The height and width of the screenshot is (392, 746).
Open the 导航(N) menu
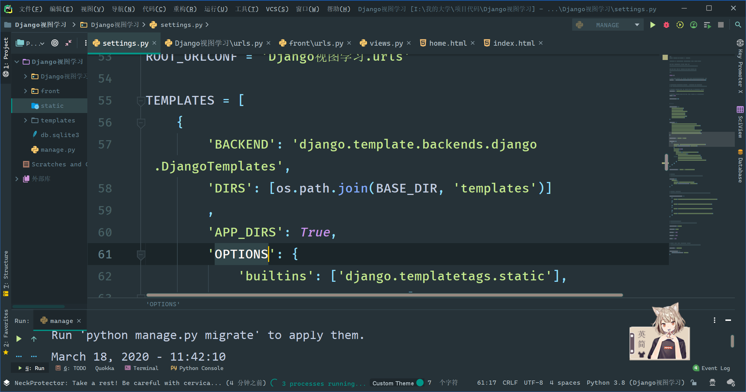(x=123, y=9)
